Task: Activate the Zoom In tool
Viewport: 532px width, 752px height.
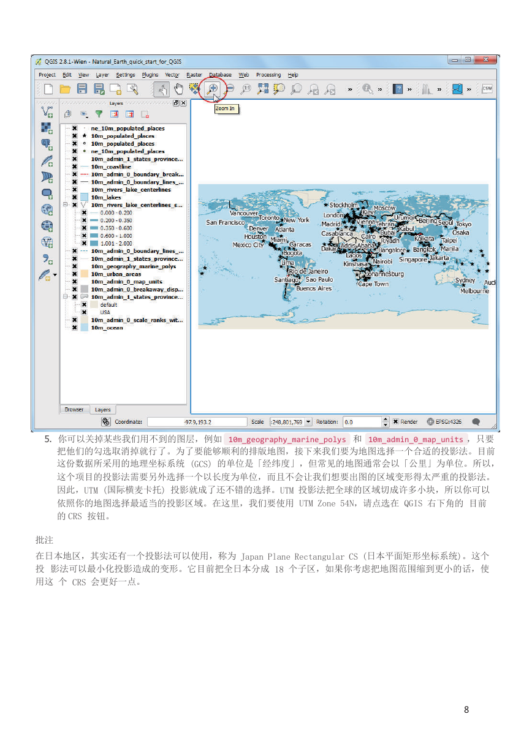Action: 213,89
